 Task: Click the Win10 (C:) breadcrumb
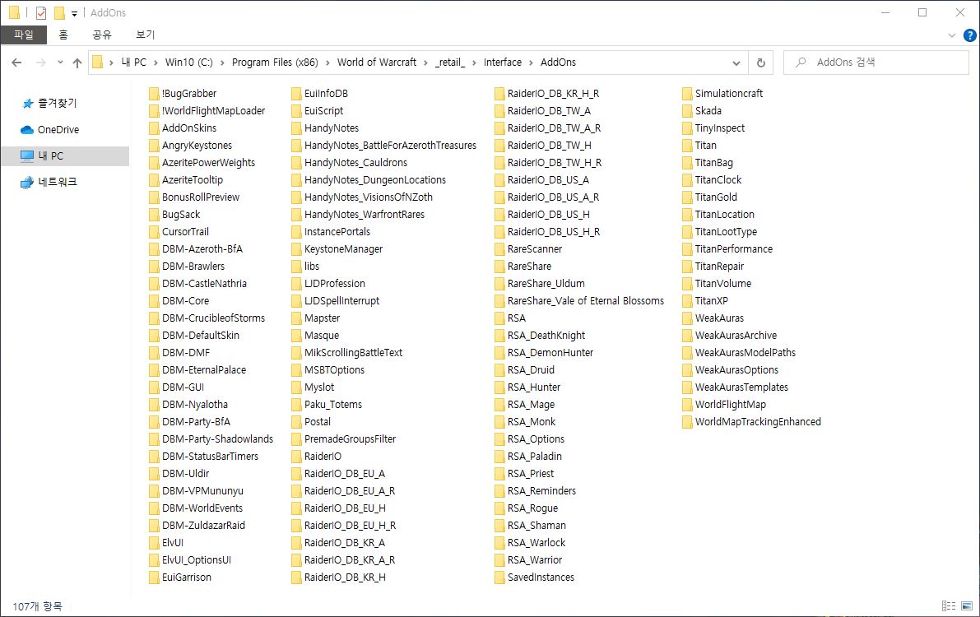(x=188, y=63)
